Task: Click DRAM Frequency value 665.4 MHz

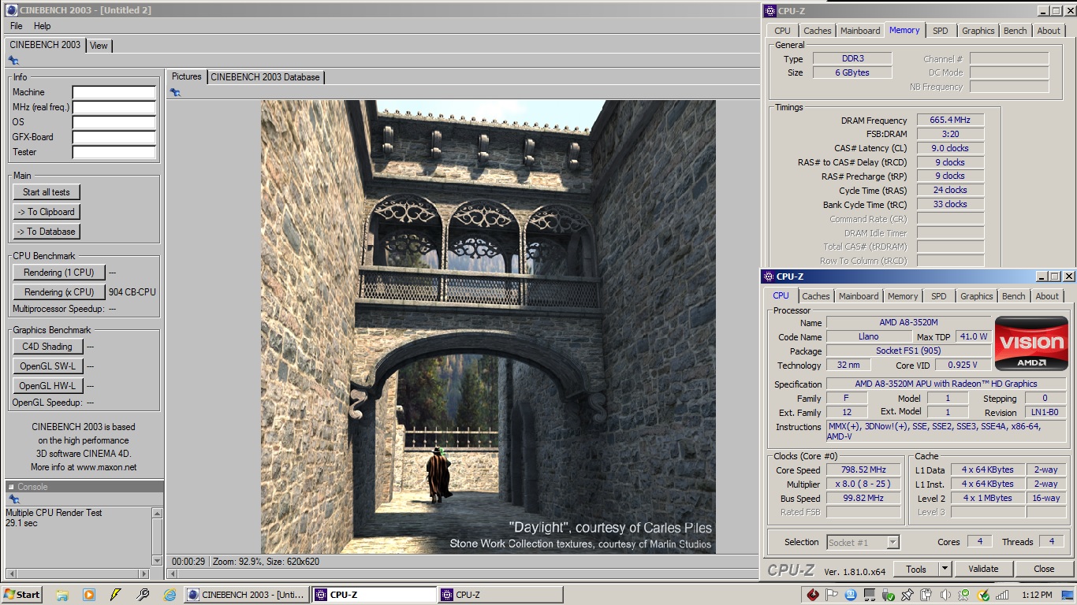Action: [950, 121]
